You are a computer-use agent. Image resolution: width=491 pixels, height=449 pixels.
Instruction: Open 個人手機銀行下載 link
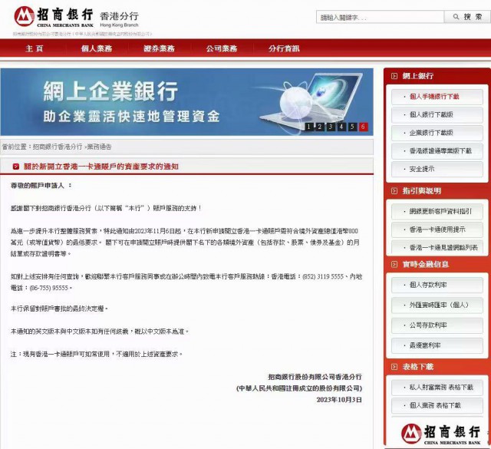(434, 97)
